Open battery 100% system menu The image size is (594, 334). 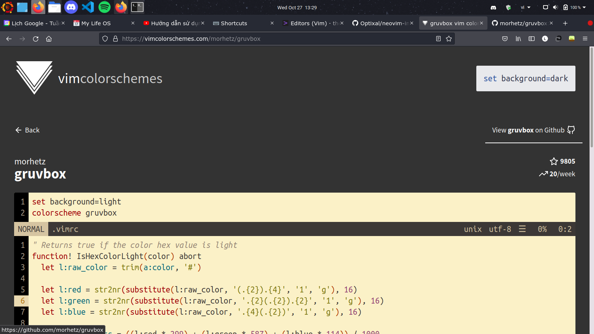click(x=575, y=7)
